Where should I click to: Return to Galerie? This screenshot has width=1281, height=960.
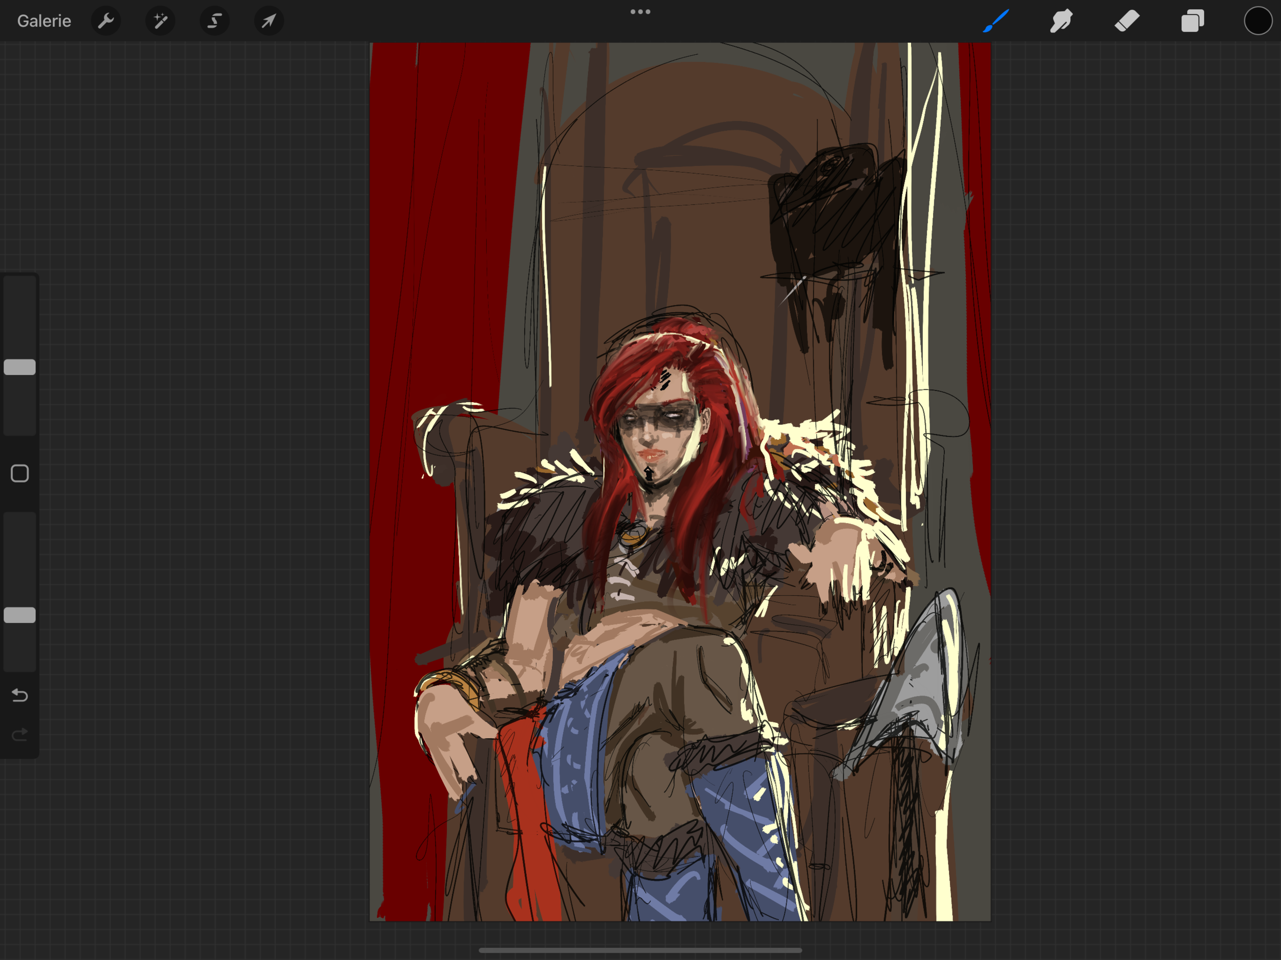[44, 22]
